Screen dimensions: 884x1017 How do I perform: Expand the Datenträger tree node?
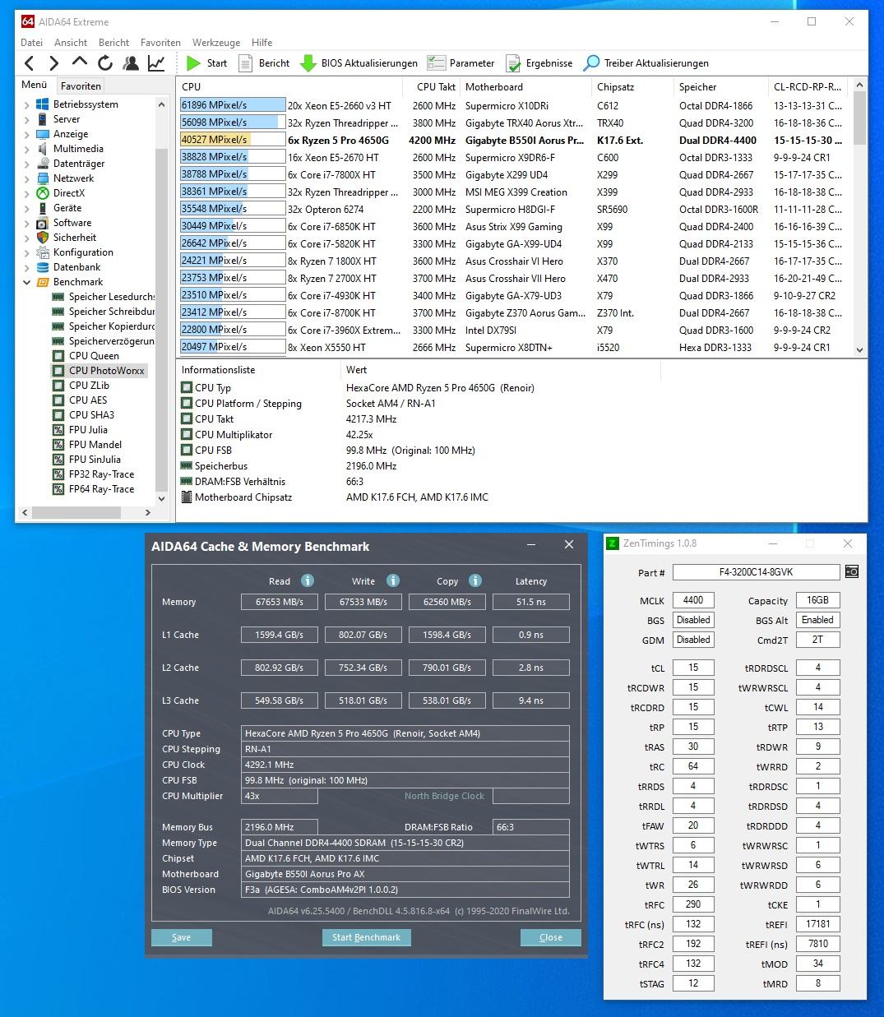pos(27,164)
